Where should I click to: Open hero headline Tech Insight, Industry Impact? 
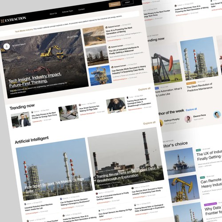[35, 79]
